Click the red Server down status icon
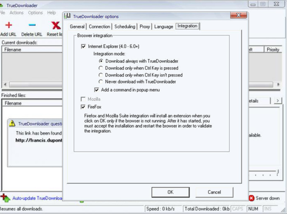287x214 pixels. (251, 198)
